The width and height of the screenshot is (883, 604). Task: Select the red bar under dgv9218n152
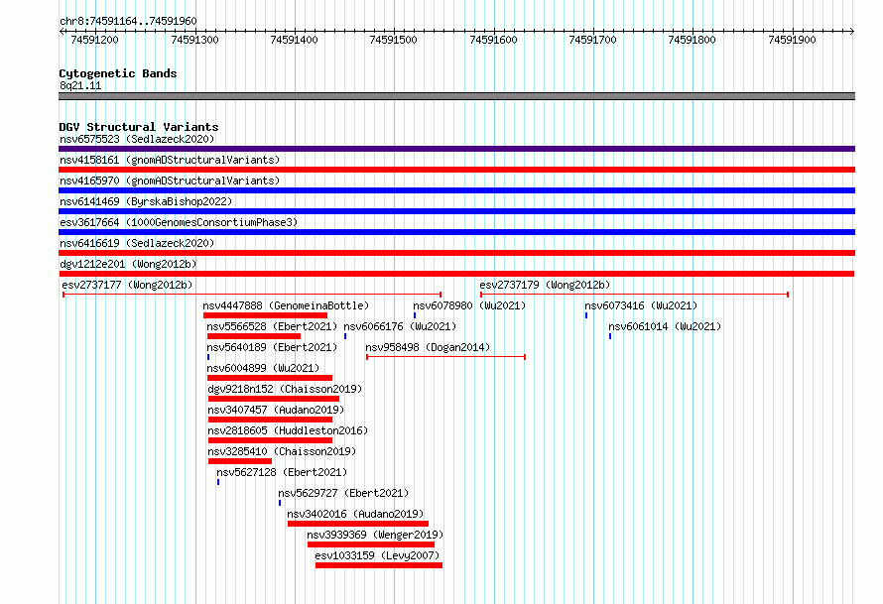click(274, 399)
